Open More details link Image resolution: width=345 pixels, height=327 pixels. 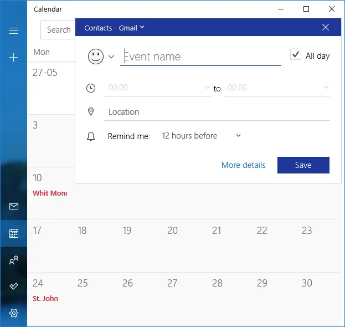click(x=243, y=165)
